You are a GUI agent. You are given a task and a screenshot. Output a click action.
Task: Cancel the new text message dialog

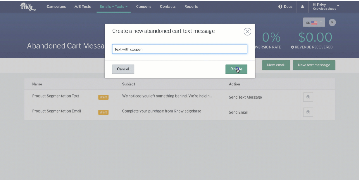pyautogui.click(x=123, y=69)
